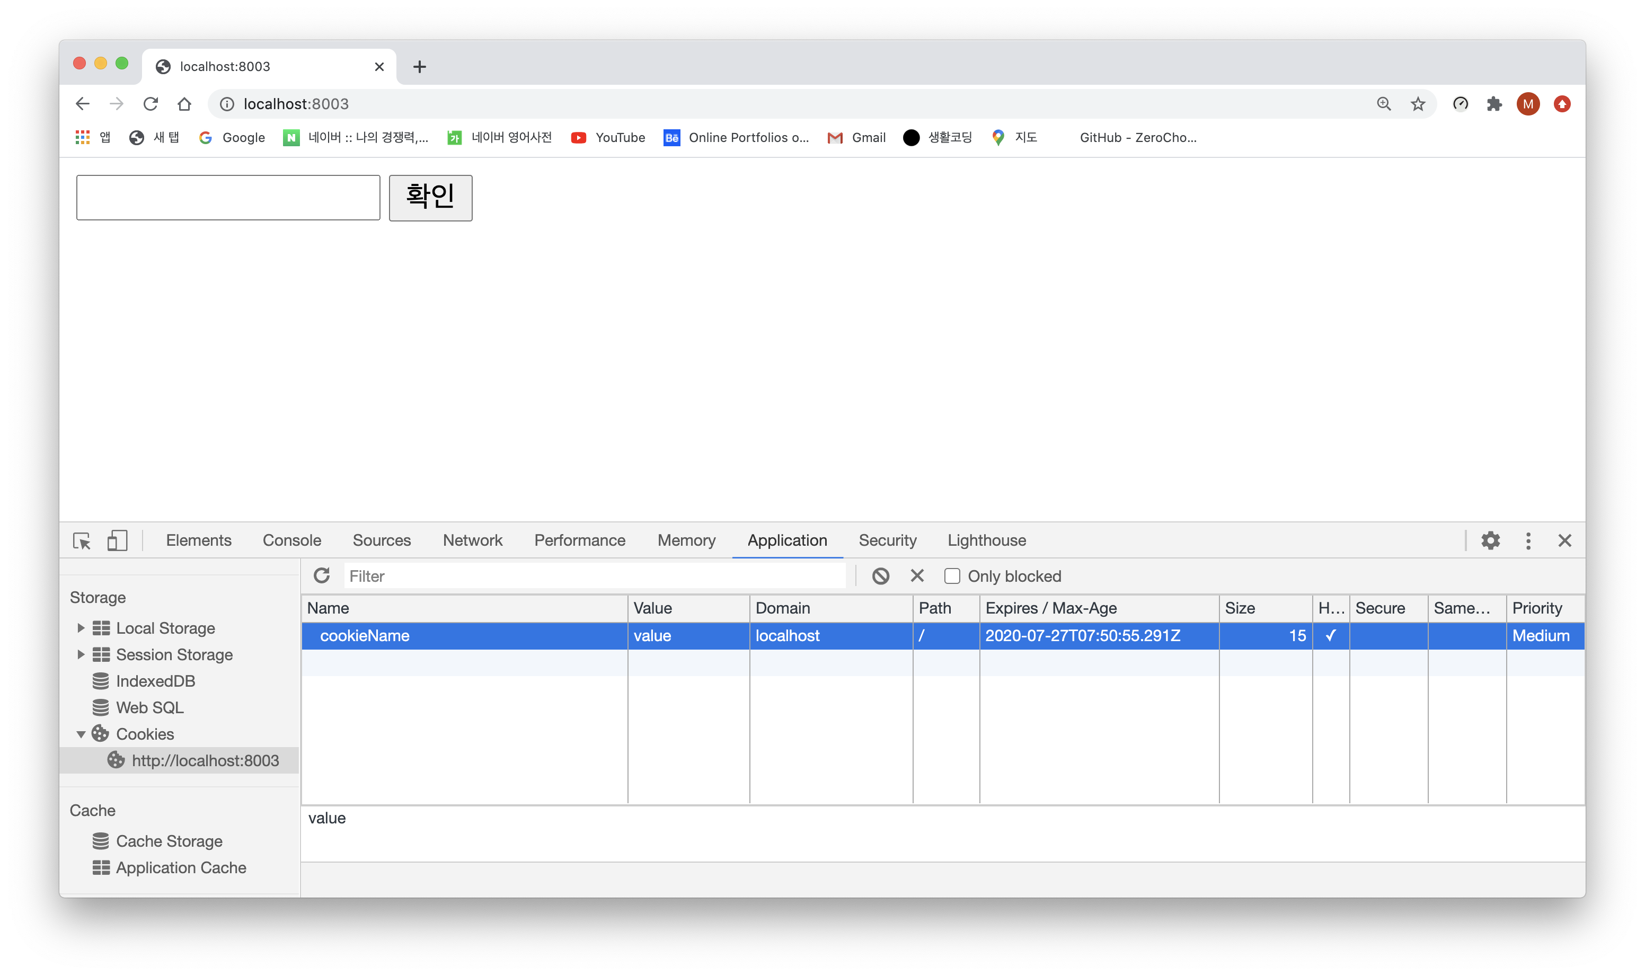Expand the Local Storage tree item
The image size is (1645, 976).
(x=80, y=628)
